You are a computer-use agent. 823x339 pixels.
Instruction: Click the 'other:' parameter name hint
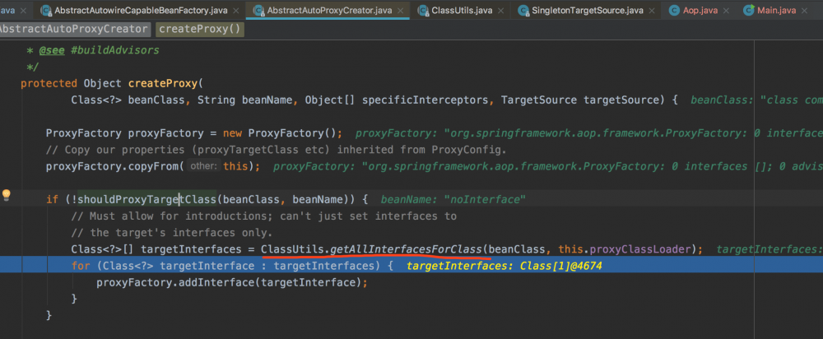203,166
